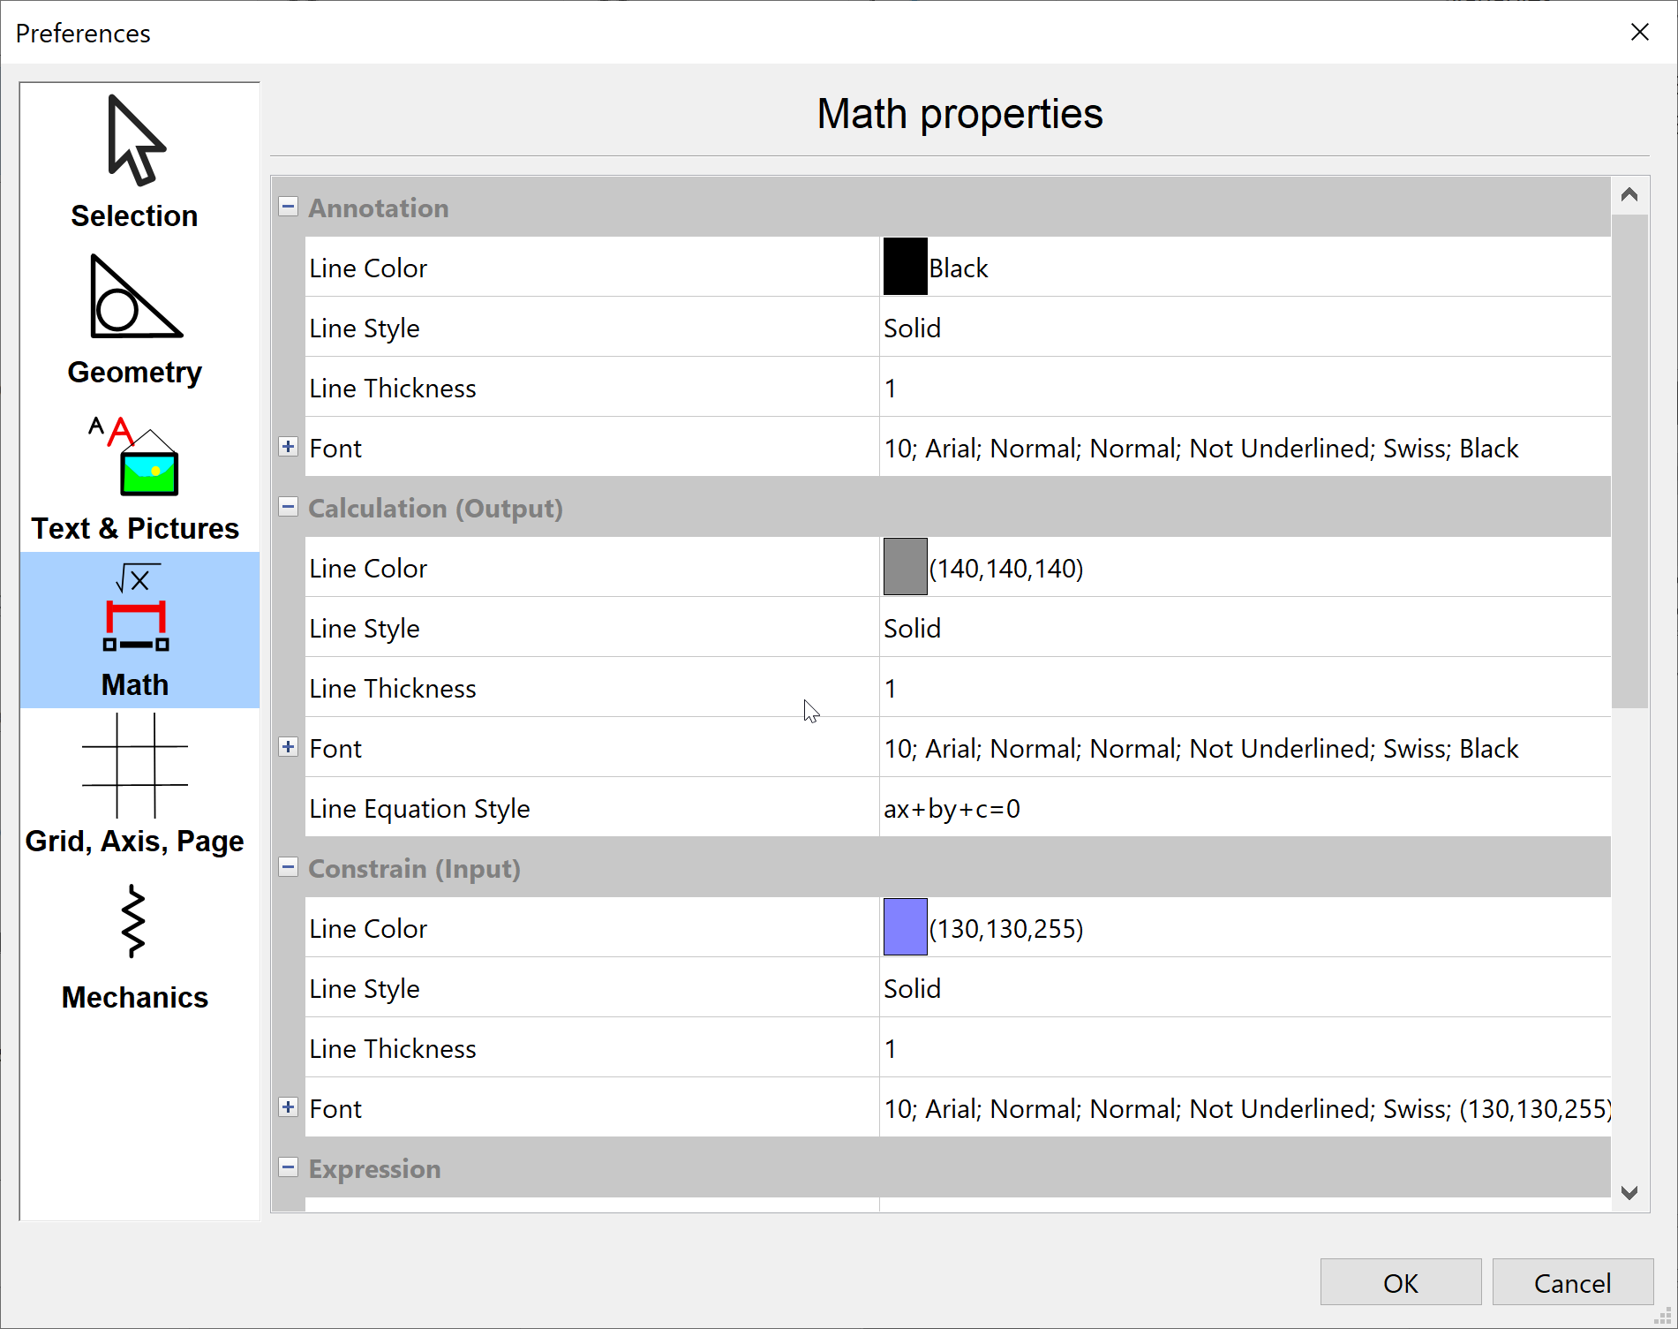This screenshot has width=1678, height=1329.
Task: Expand the Calculation (Output) Font properties
Action: [x=288, y=747]
